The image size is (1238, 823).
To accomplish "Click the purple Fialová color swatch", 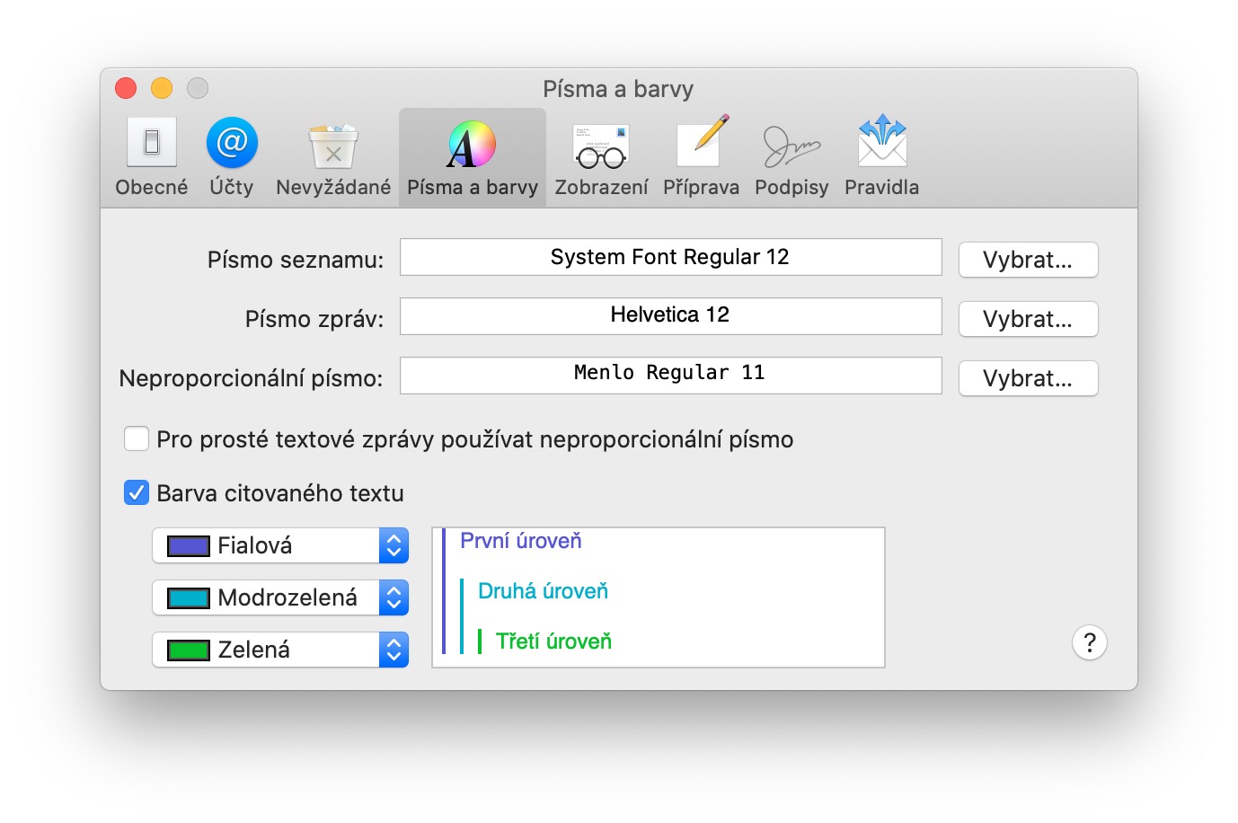I will [x=189, y=545].
